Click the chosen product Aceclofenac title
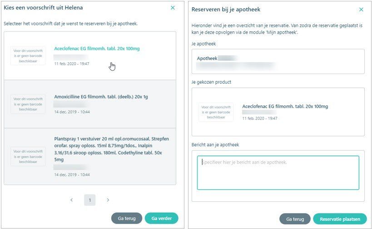Image resolution: width=372 pixels, height=229 pixels. click(285, 106)
